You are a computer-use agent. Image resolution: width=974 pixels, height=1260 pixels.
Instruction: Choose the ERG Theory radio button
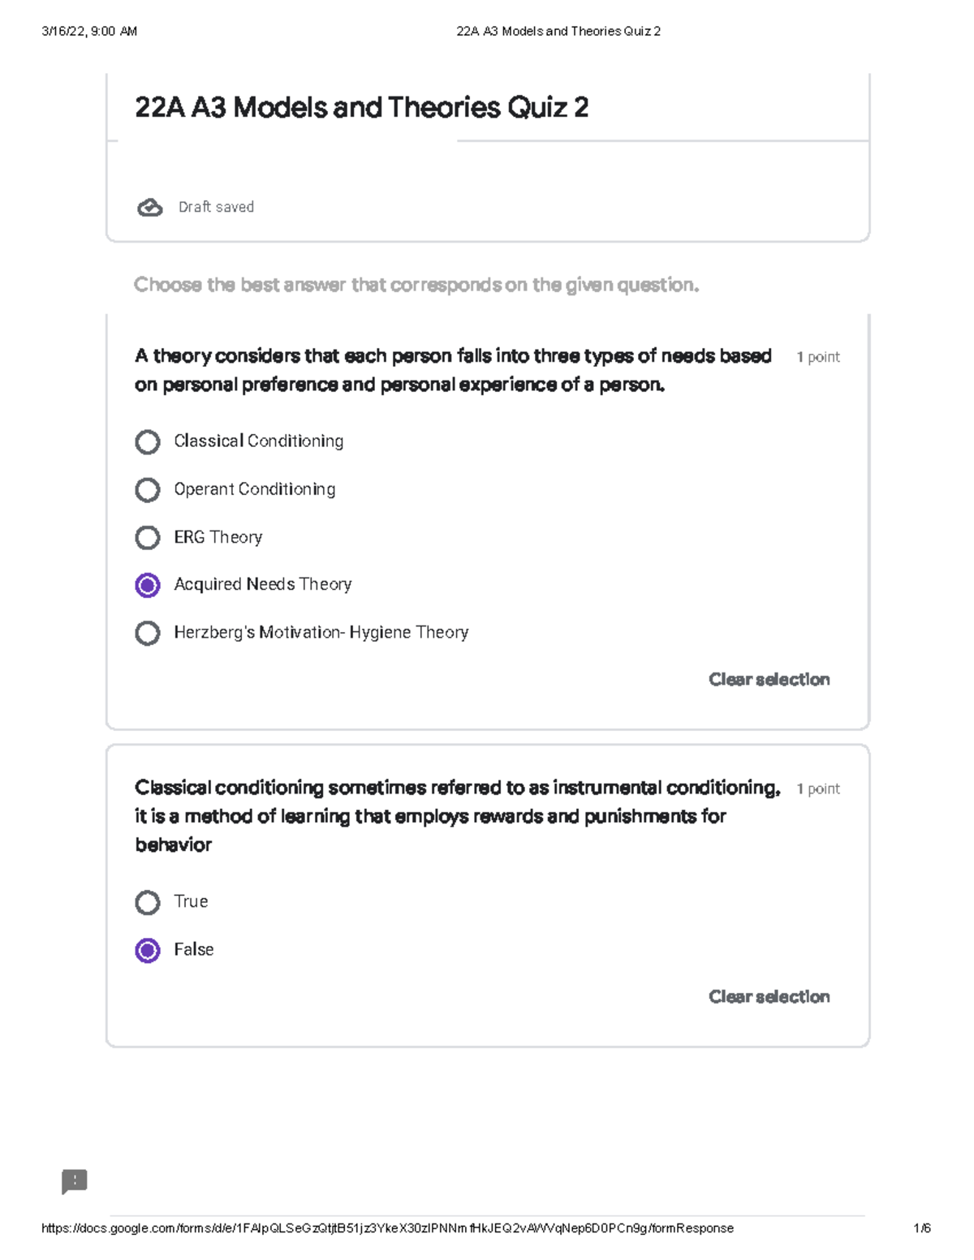(147, 538)
